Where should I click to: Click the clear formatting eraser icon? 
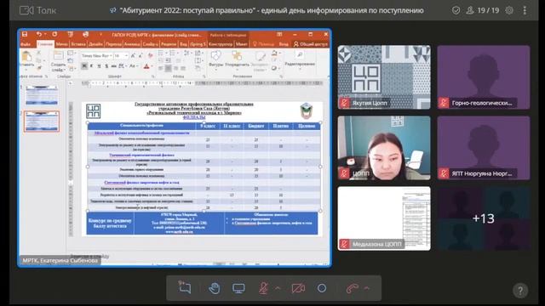click(x=150, y=55)
